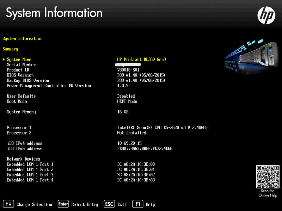Image resolution: width=282 pixels, height=211 pixels.
Task: Click the QR code for online help
Action: click(268, 177)
